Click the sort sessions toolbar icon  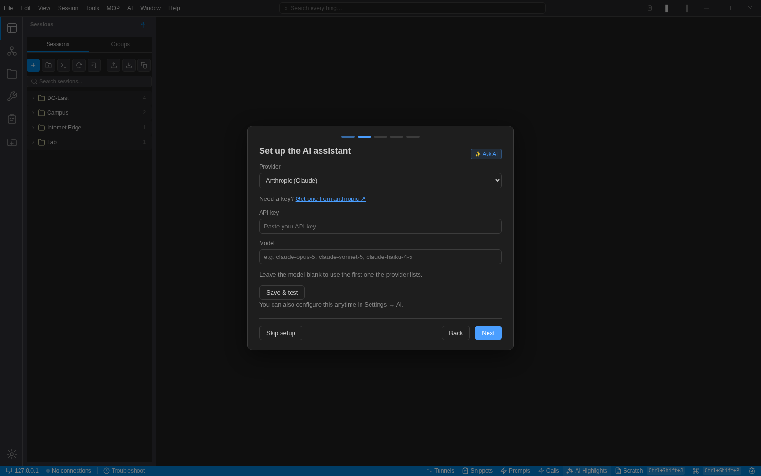tap(94, 65)
